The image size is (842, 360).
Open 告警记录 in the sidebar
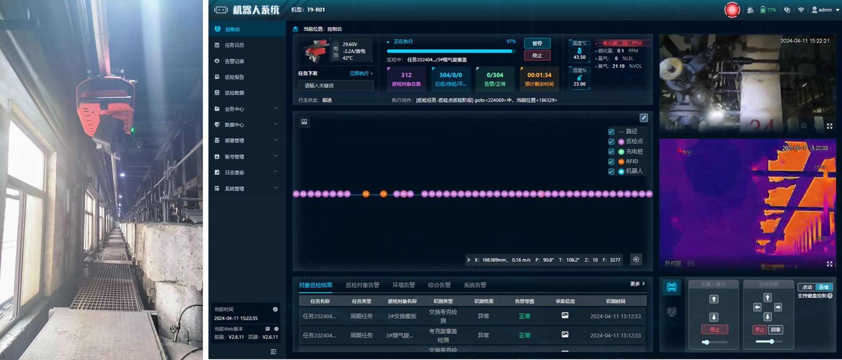(x=234, y=61)
